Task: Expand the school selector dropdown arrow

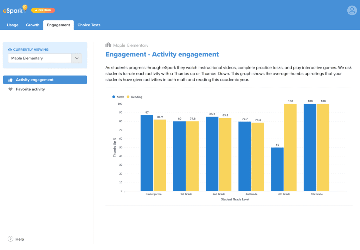Action: [x=77, y=58]
